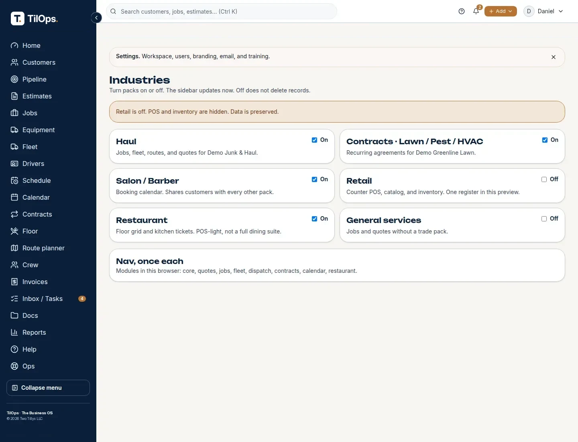Open notifications bell in top bar
This screenshot has height=442, width=578.
pos(476,11)
